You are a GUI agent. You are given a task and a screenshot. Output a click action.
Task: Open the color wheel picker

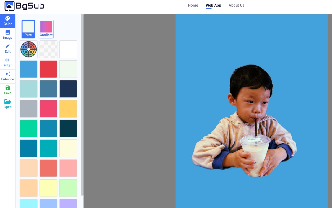point(28,49)
